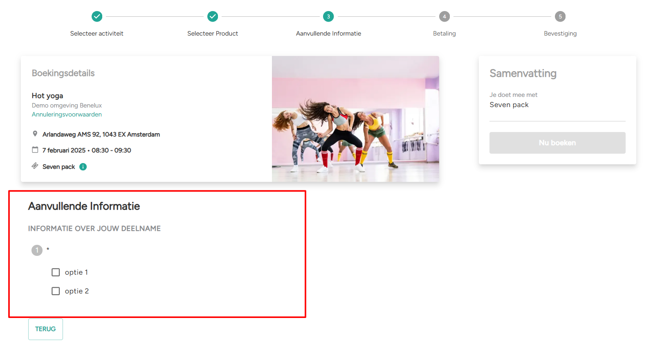This screenshot has width=651, height=347.
Task: Click the location pin icon by the address
Action: point(35,134)
